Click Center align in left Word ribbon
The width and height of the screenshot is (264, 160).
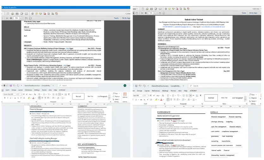click(x=42, y=98)
